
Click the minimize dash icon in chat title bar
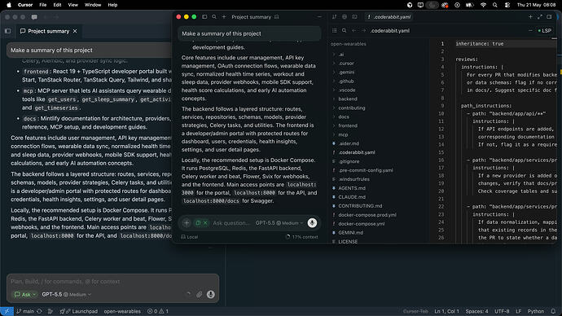click(319, 17)
